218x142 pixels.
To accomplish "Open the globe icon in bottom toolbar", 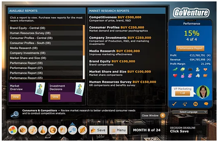I will (53, 130).
